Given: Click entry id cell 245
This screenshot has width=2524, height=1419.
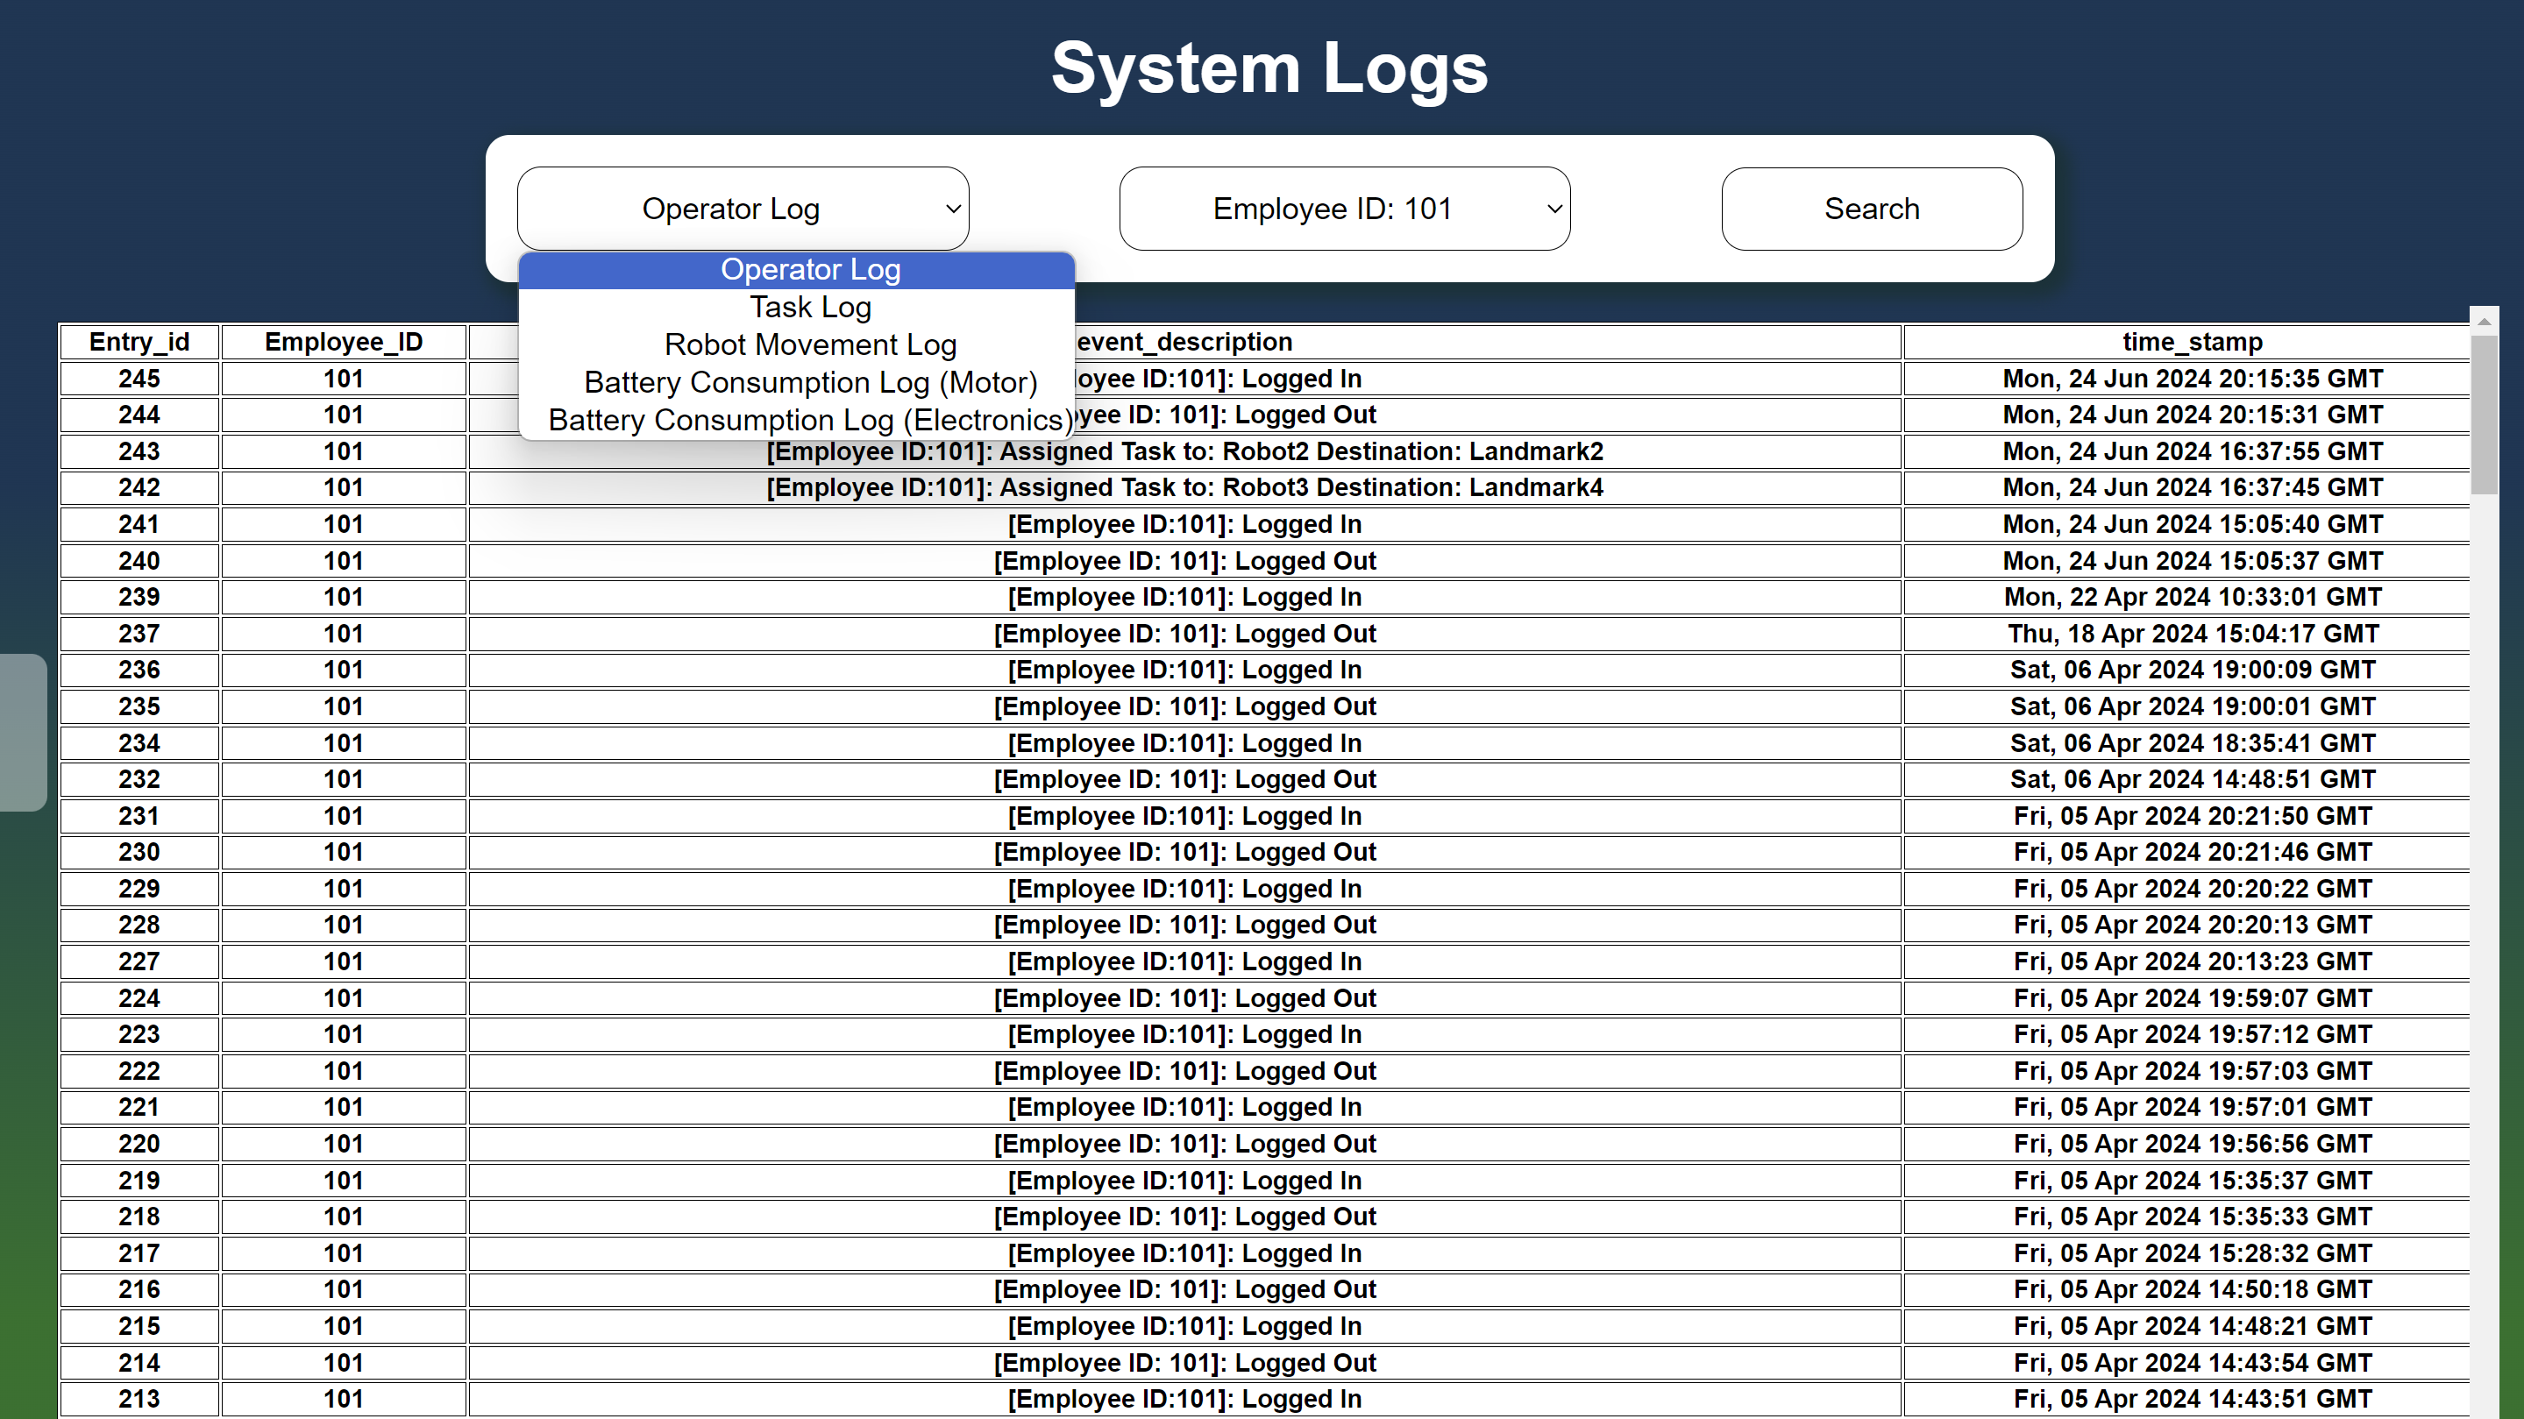Looking at the screenshot, I should click(139, 379).
